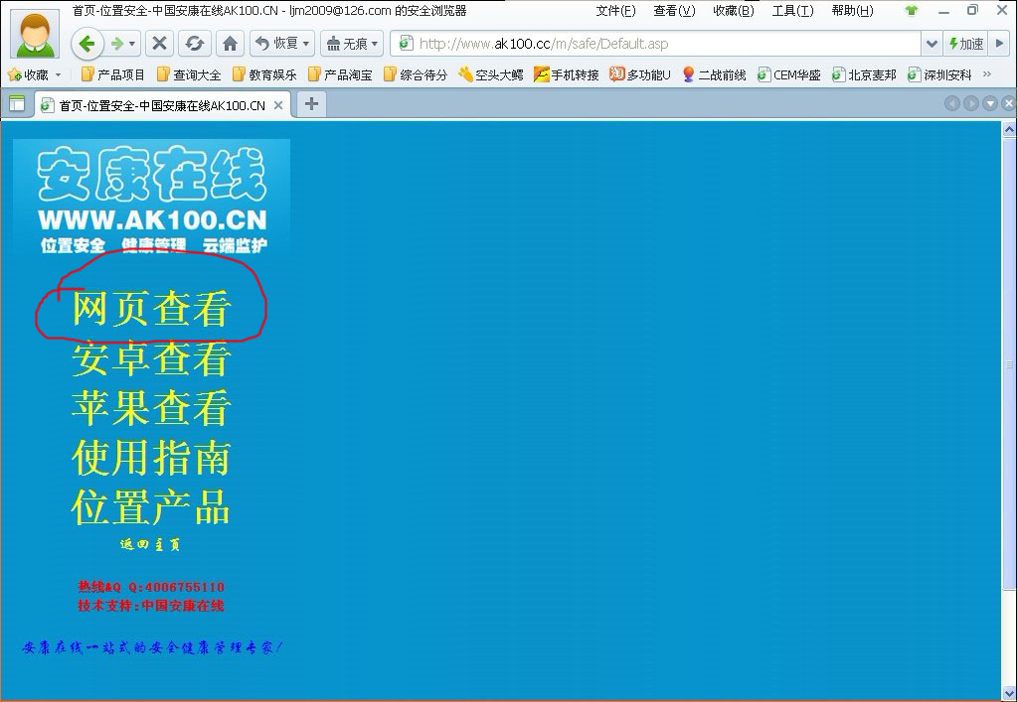Open the 安卓查看 link
The width and height of the screenshot is (1017, 702).
pyautogui.click(x=151, y=358)
